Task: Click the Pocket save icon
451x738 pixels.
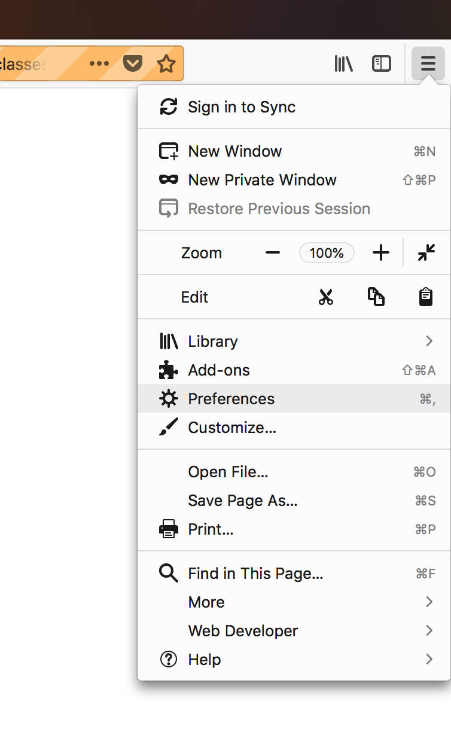Action: [x=133, y=63]
